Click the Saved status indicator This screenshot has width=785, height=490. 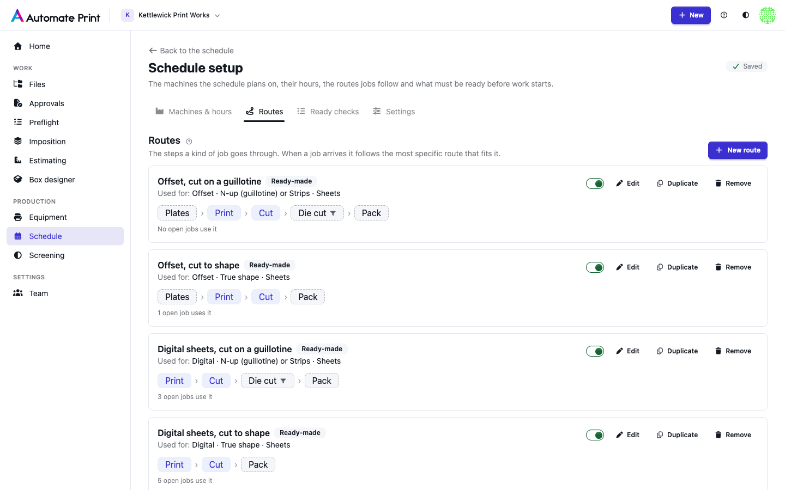747,66
